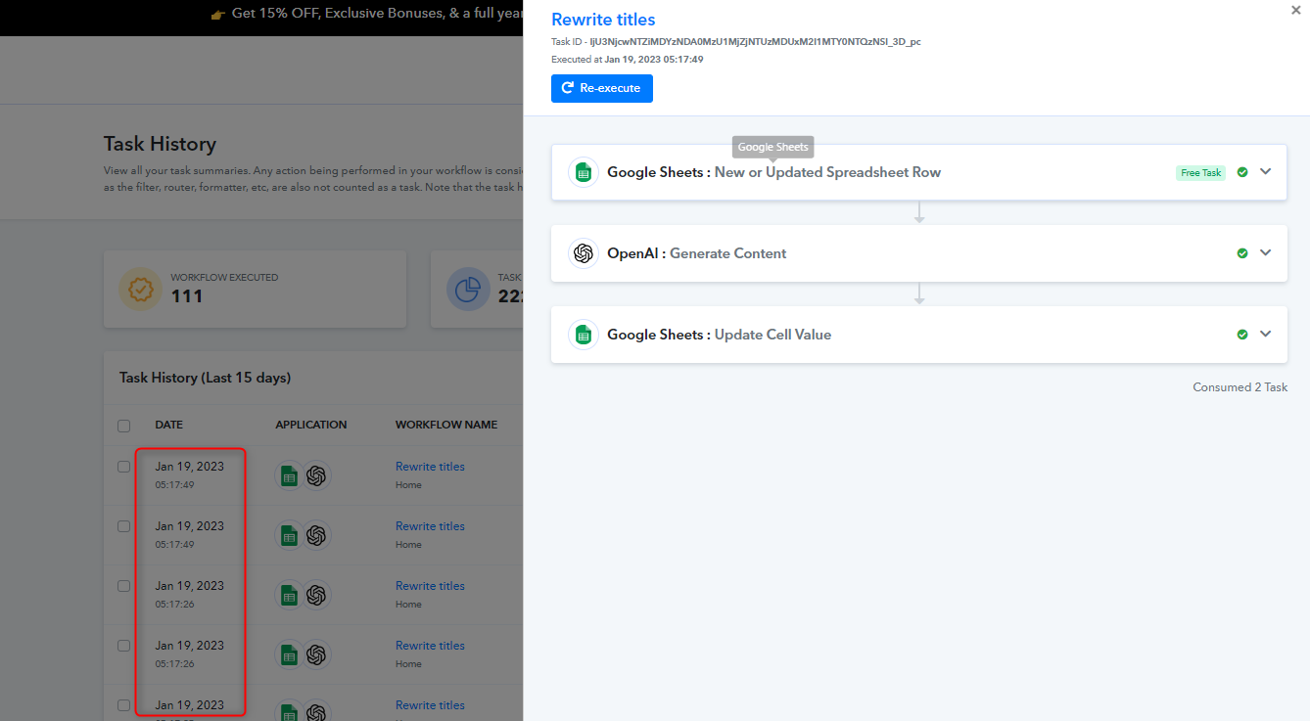Click OpenAI icon in first 05:17:49 row

tap(315, 476)
